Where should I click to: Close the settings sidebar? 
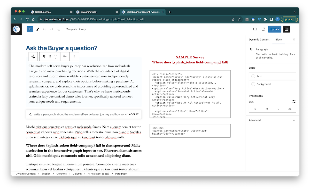point(294,39)
